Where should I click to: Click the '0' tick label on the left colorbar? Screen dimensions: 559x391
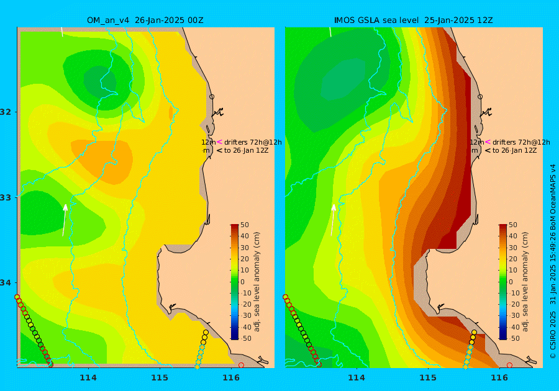(x=243, y=282)
